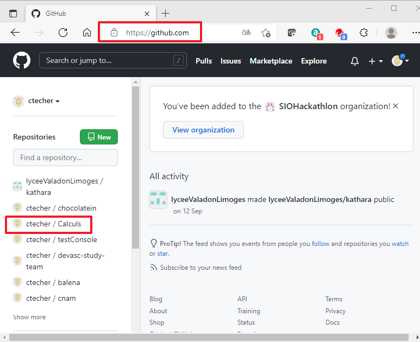
Task: Open the Pulls menu item
Action: coord(204,61)
